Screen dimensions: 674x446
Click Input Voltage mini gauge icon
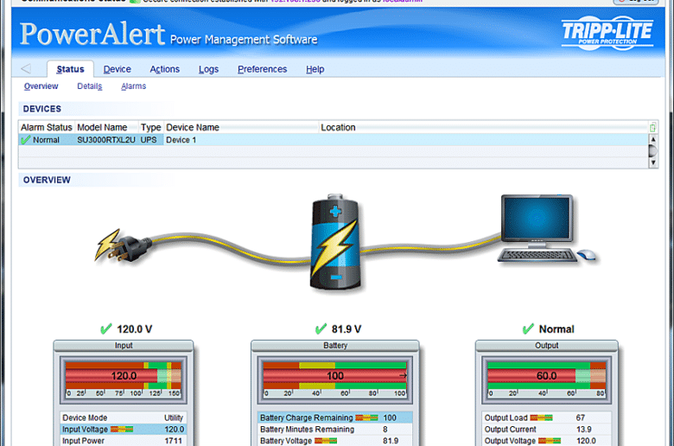click(x=122, y=430)
